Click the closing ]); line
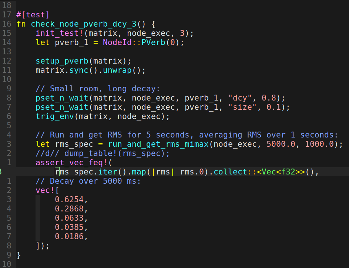 tap(43, 246)
